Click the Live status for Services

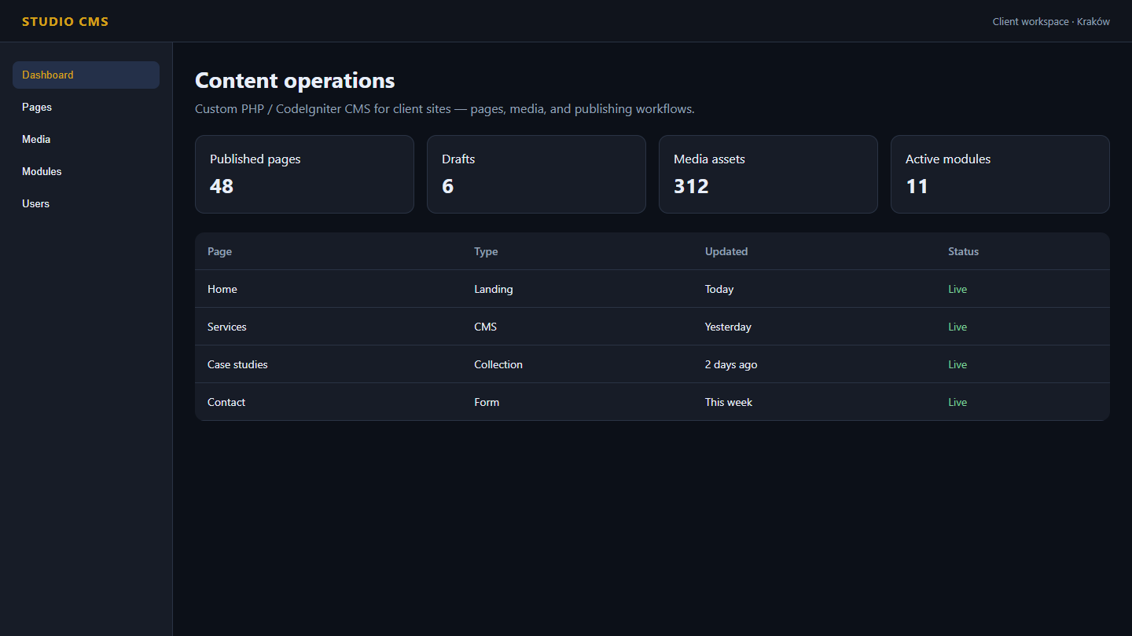[957, 327]
